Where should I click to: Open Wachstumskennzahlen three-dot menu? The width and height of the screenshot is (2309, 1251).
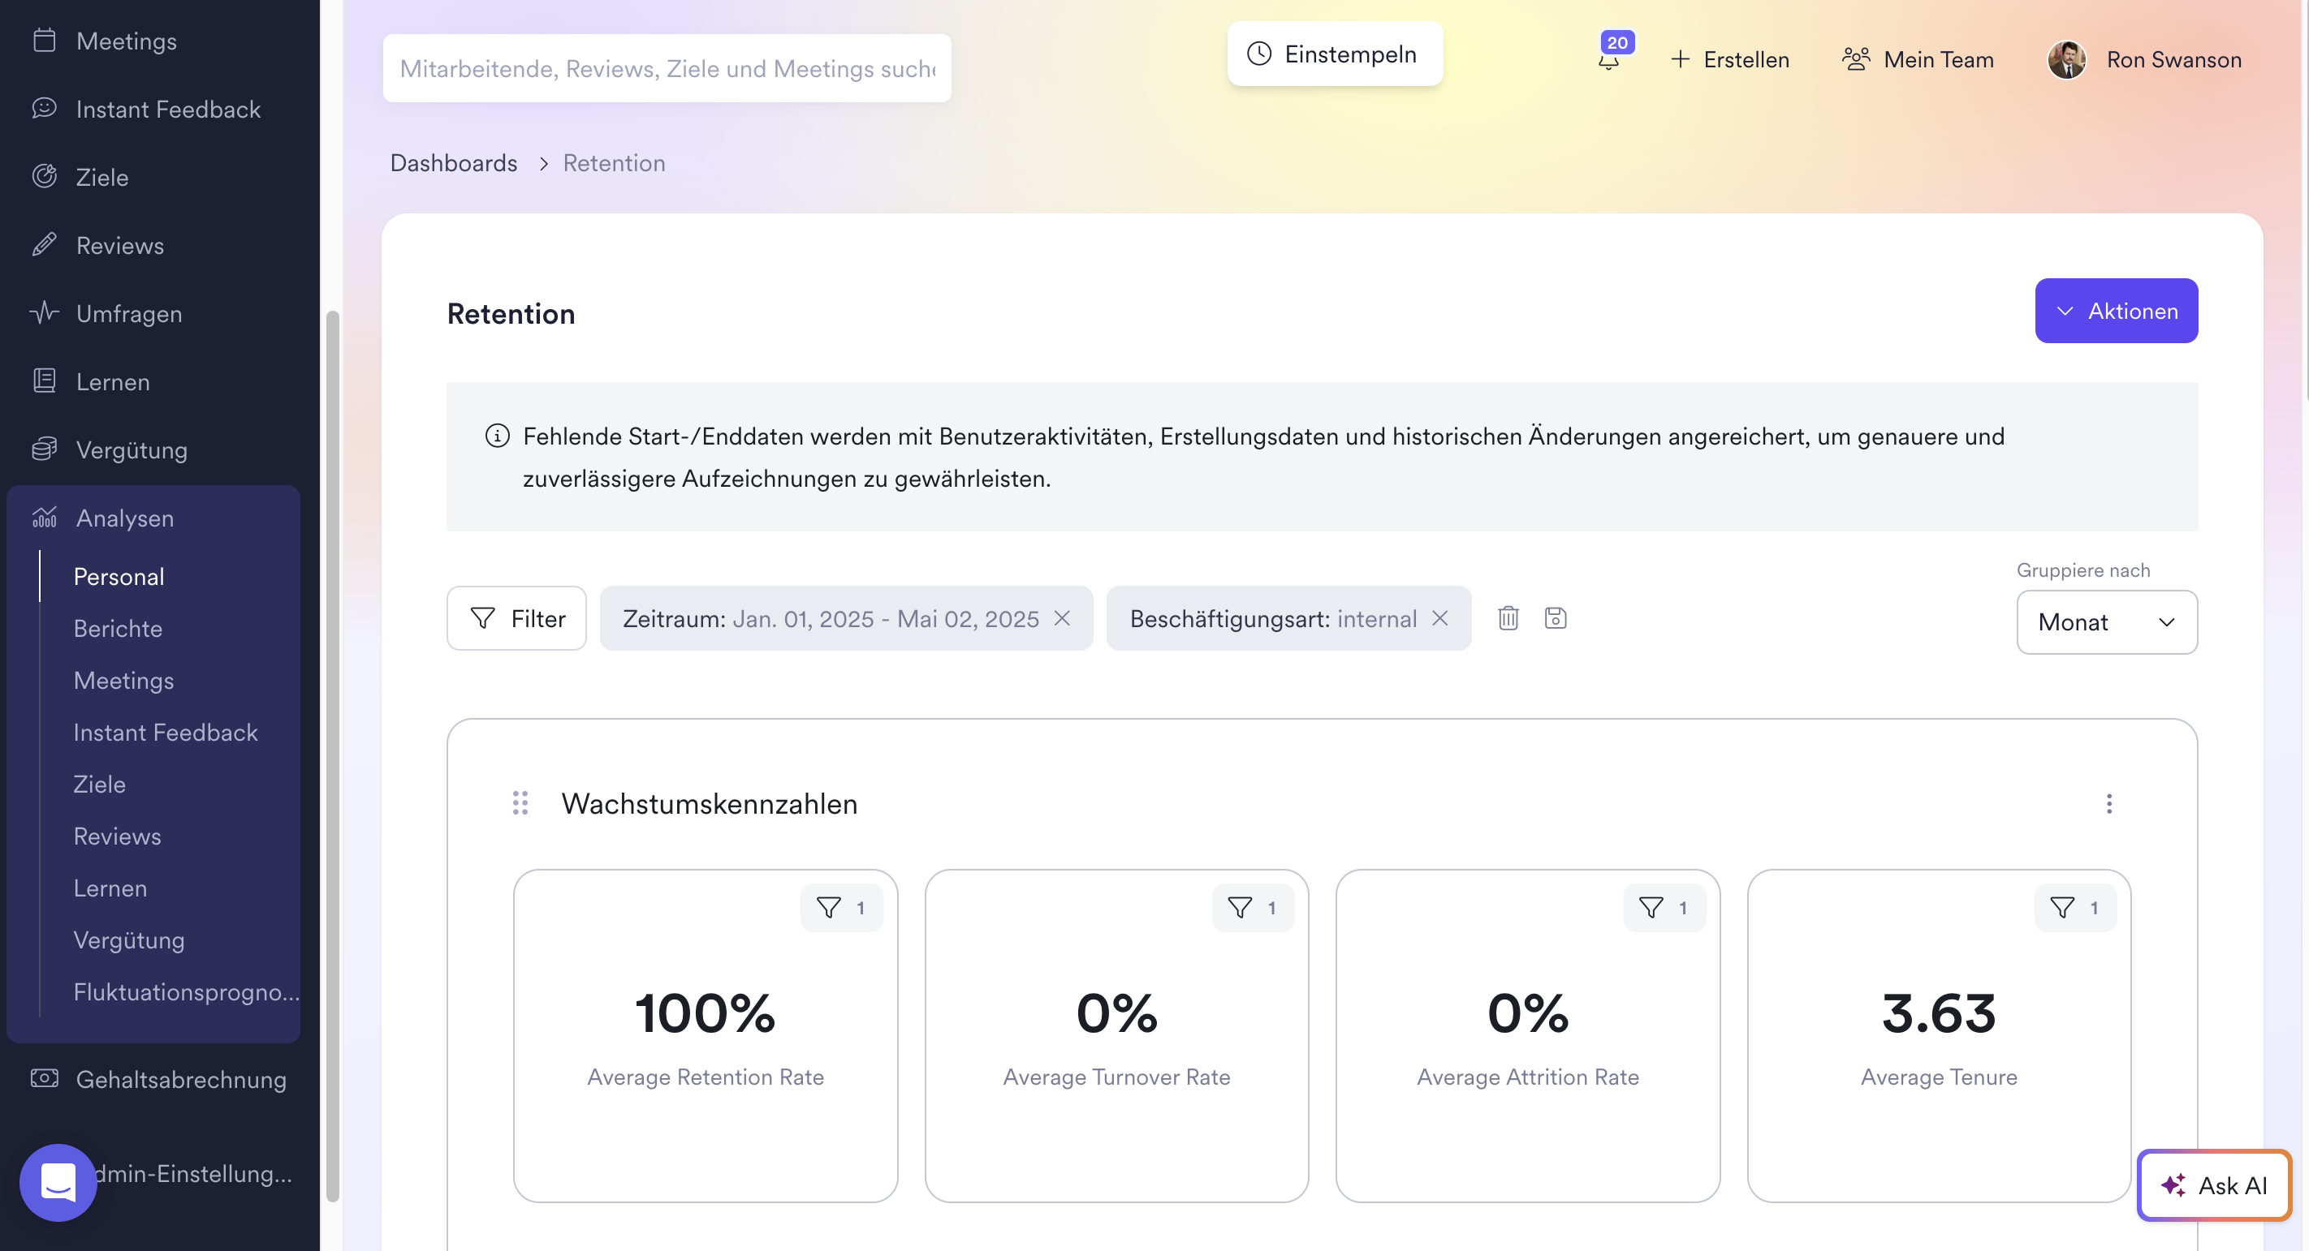2109,803
